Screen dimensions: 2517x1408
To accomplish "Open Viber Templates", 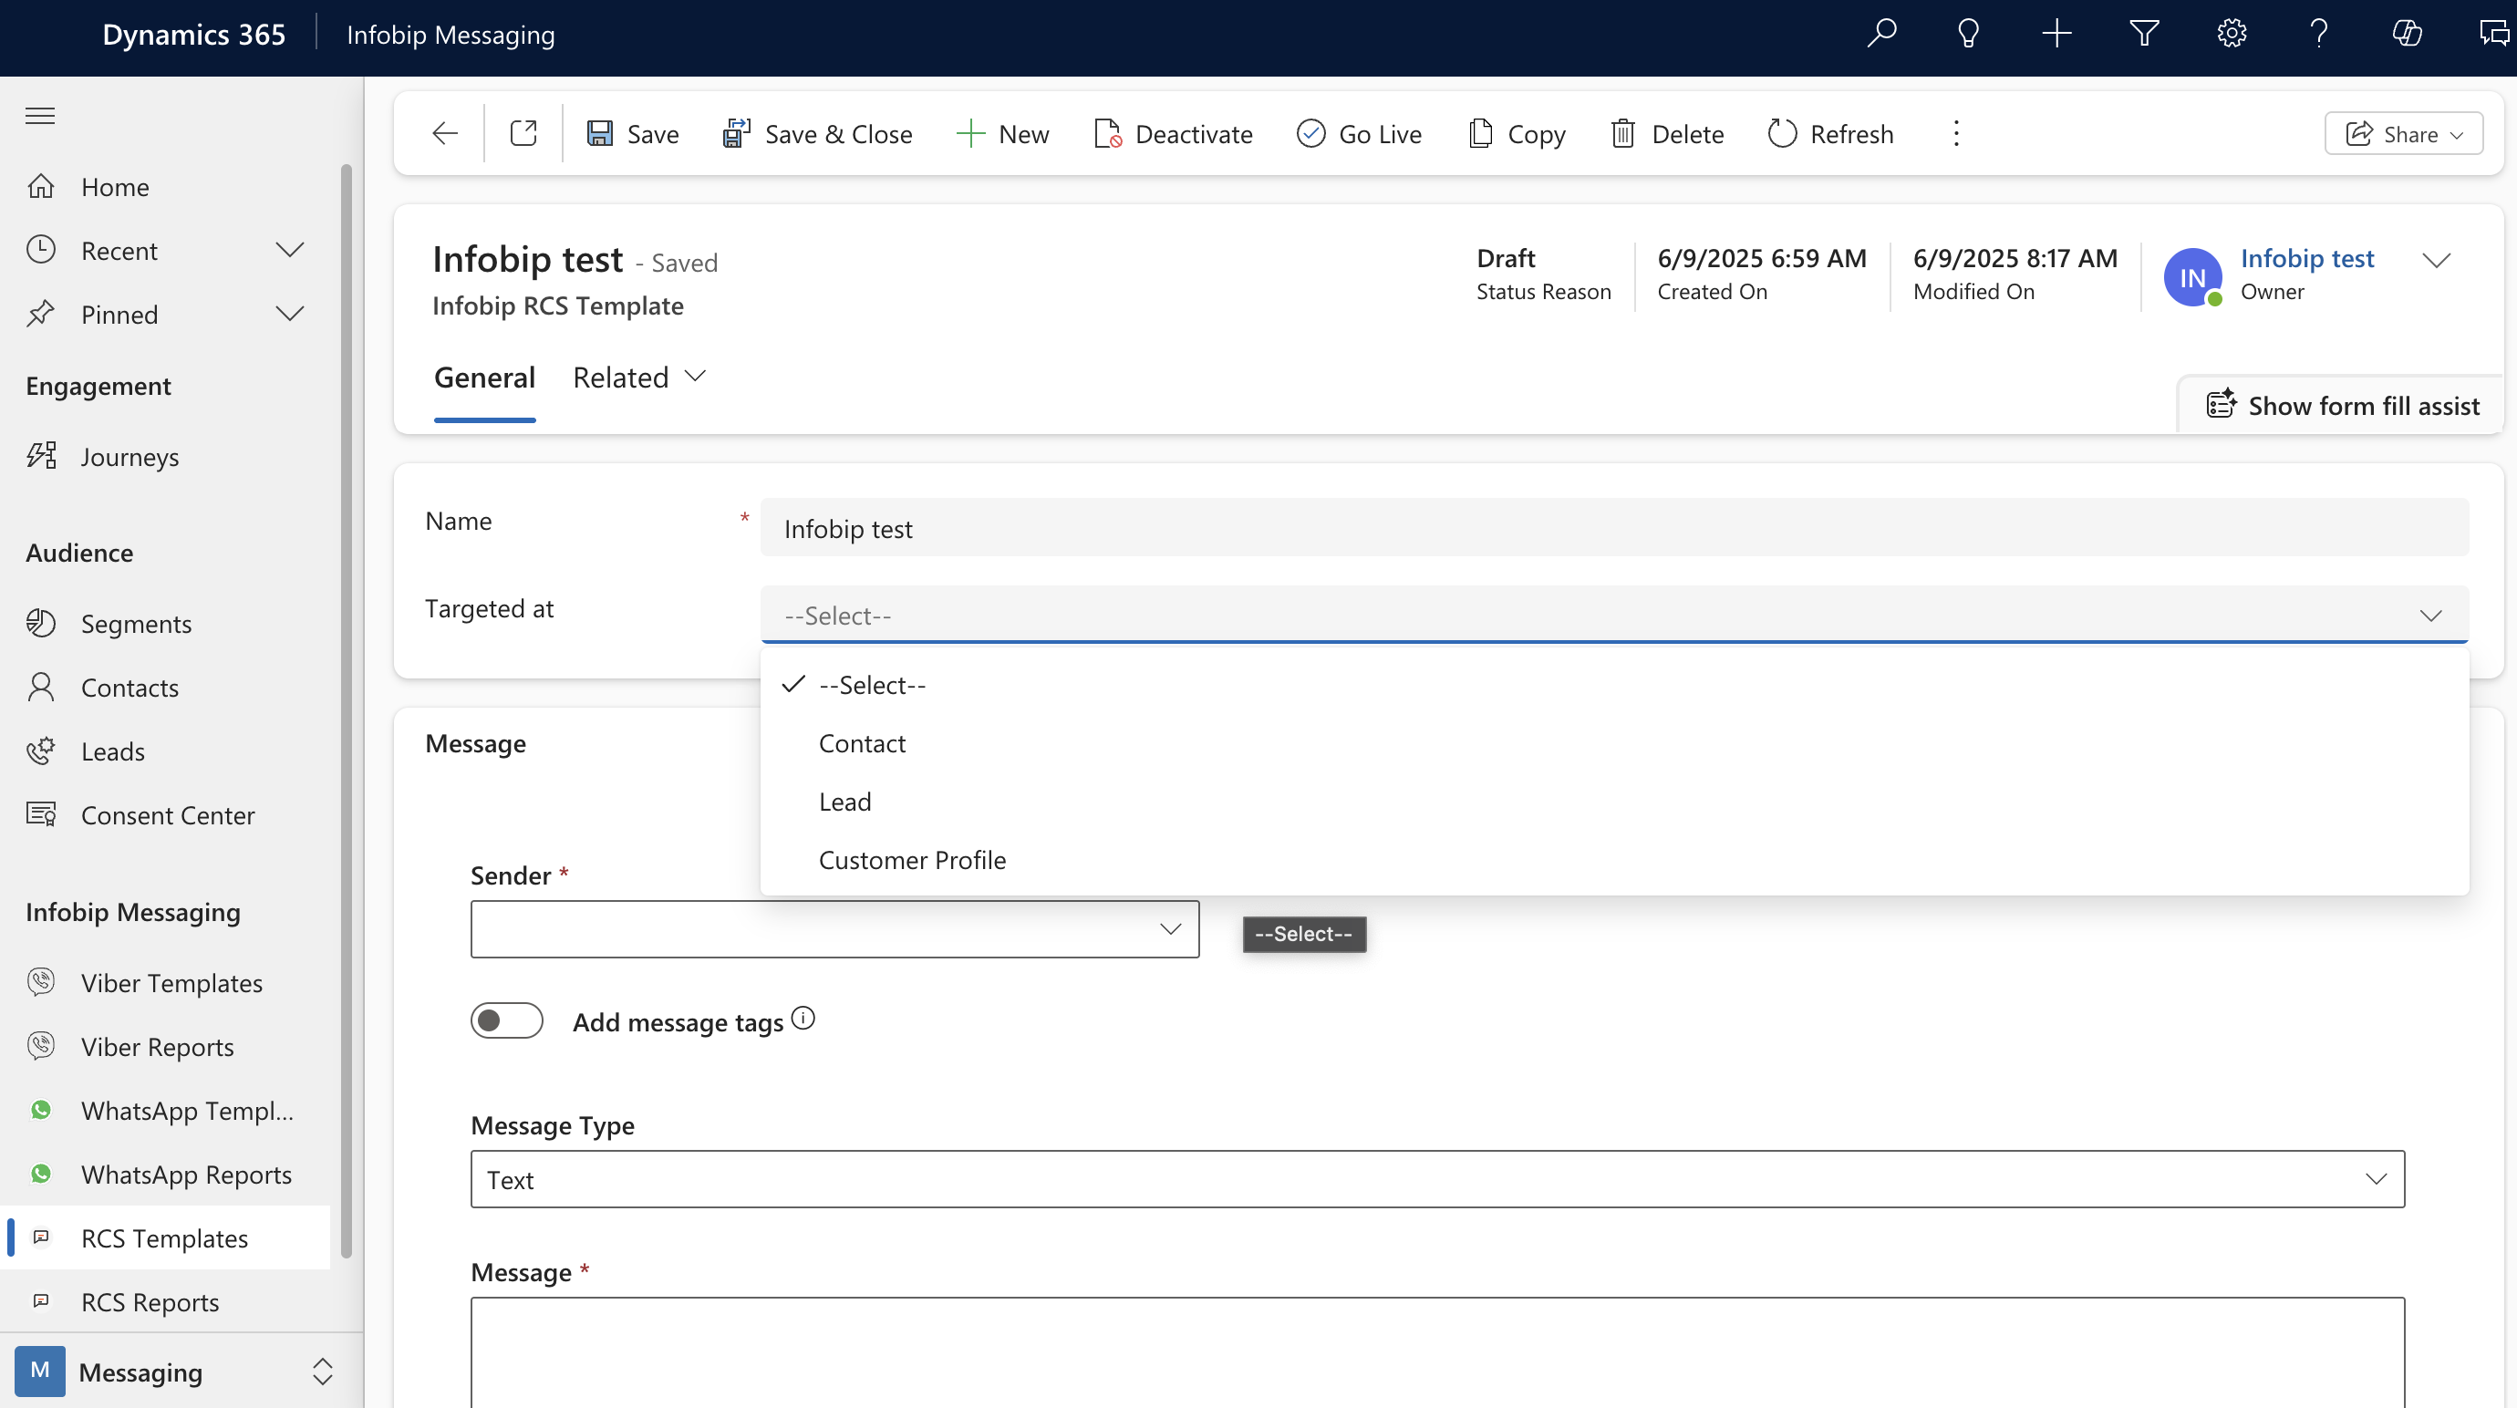I will point(166,982).
